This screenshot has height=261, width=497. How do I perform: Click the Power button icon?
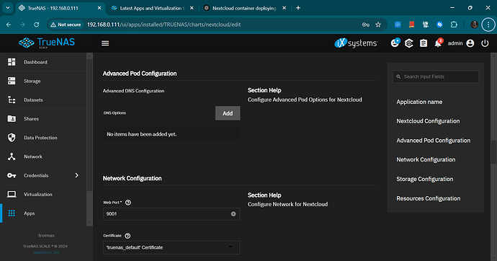pos(485,43)
